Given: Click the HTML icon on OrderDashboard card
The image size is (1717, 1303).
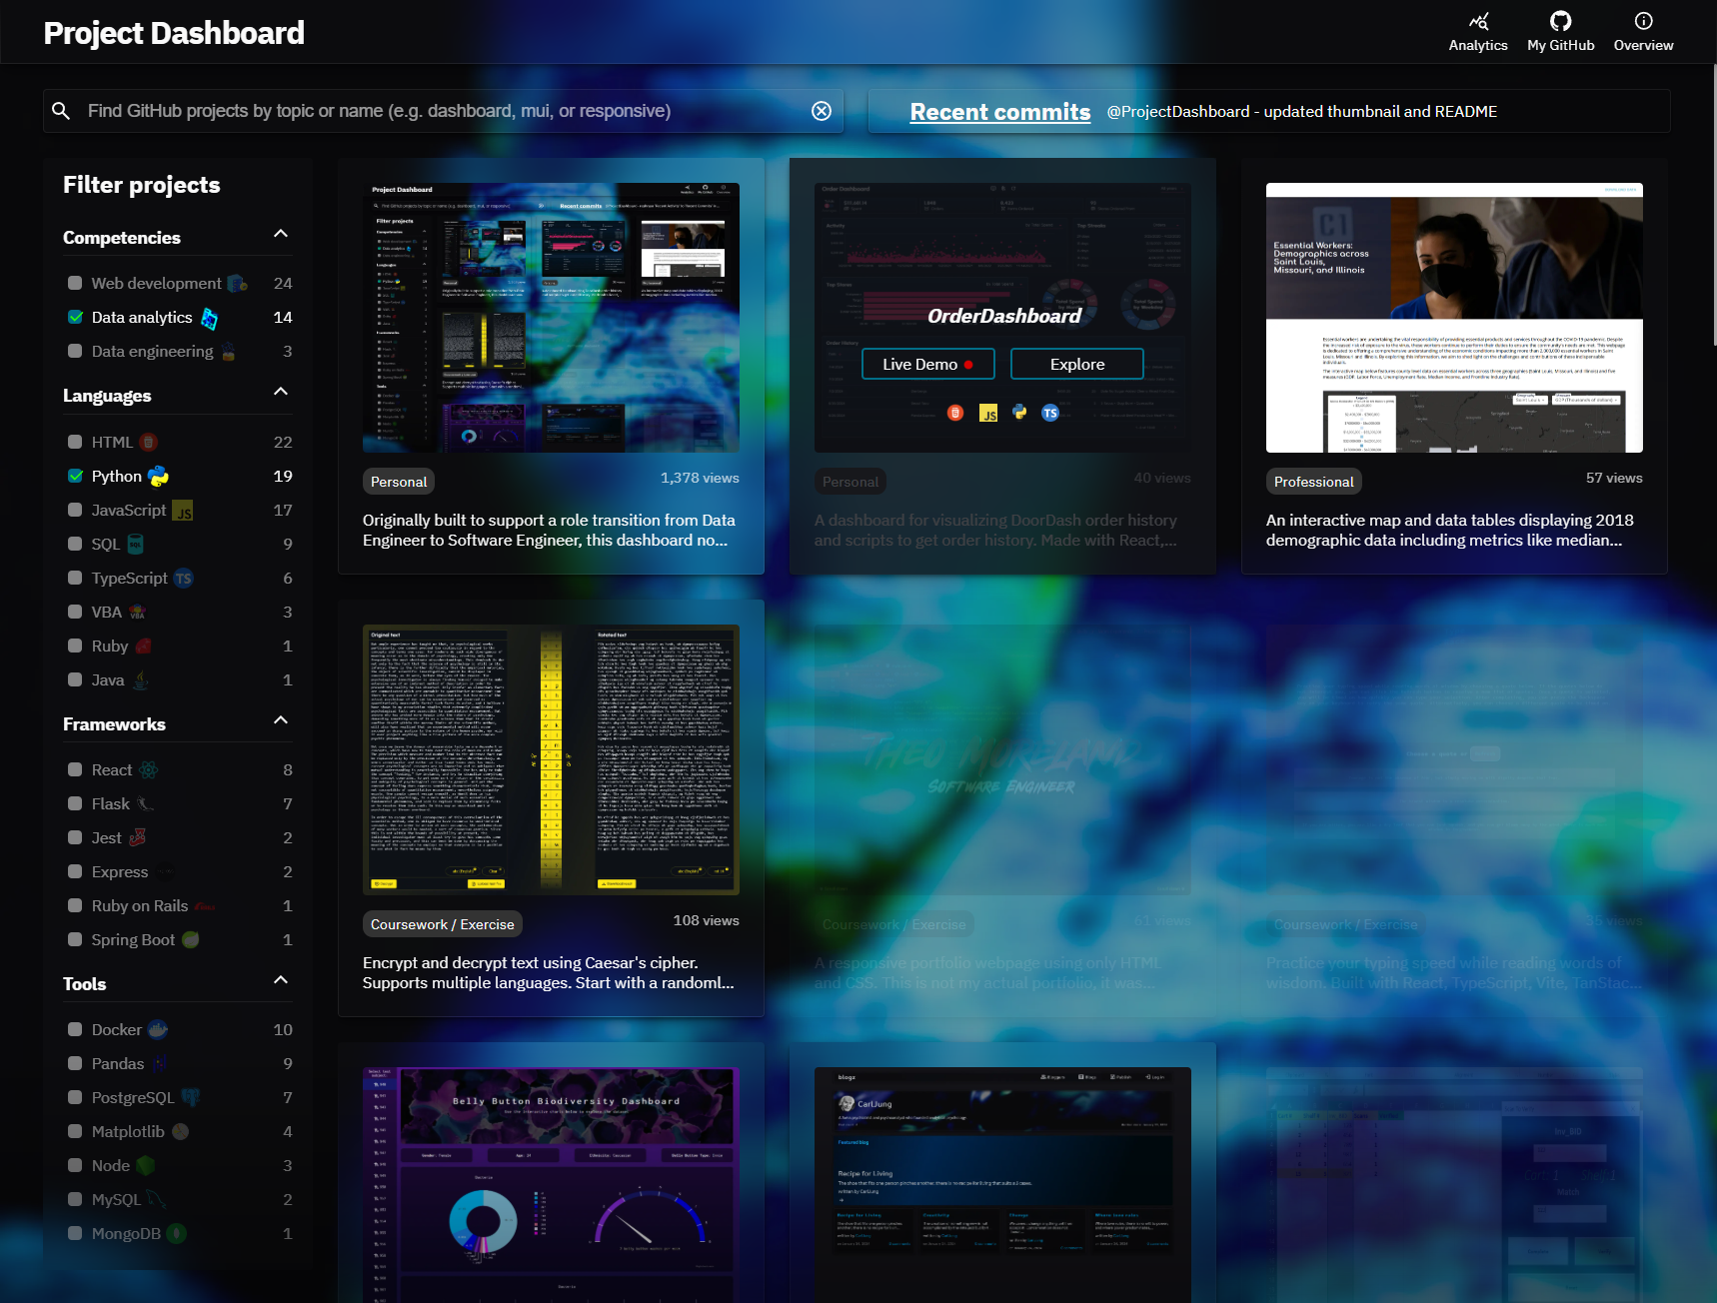Looking at the screenshot, I should [x=955, y=413].
